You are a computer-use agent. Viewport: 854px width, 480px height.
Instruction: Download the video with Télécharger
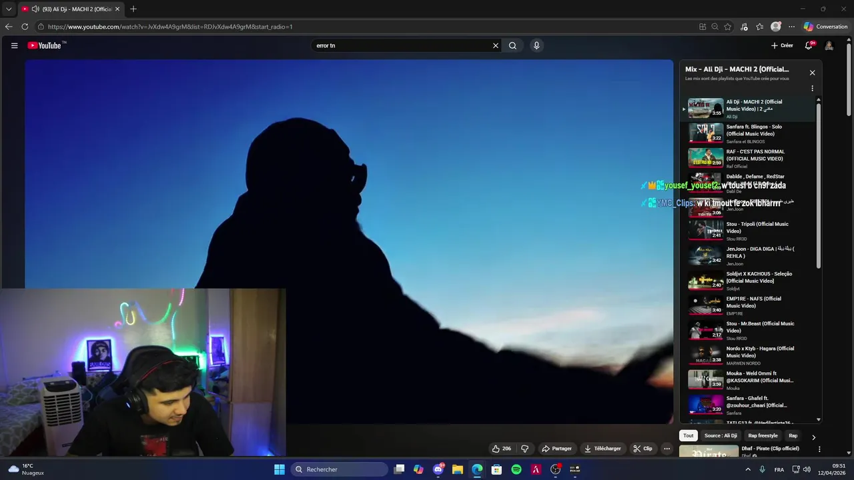click(x=602, y=449)
